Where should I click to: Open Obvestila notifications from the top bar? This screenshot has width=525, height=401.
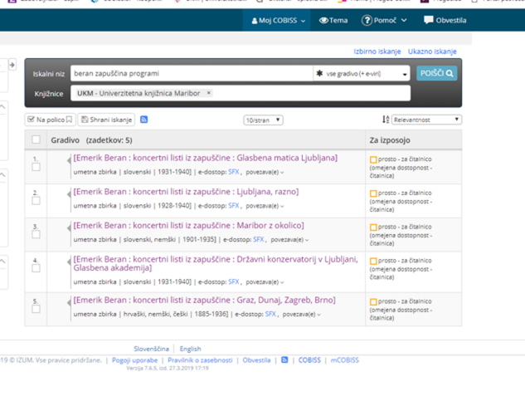point(445,20)
